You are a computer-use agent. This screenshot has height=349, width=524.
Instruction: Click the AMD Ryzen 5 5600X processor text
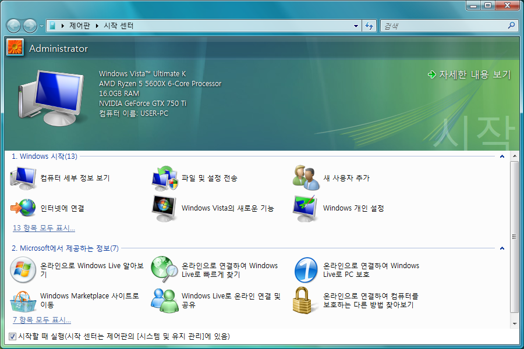160,84
